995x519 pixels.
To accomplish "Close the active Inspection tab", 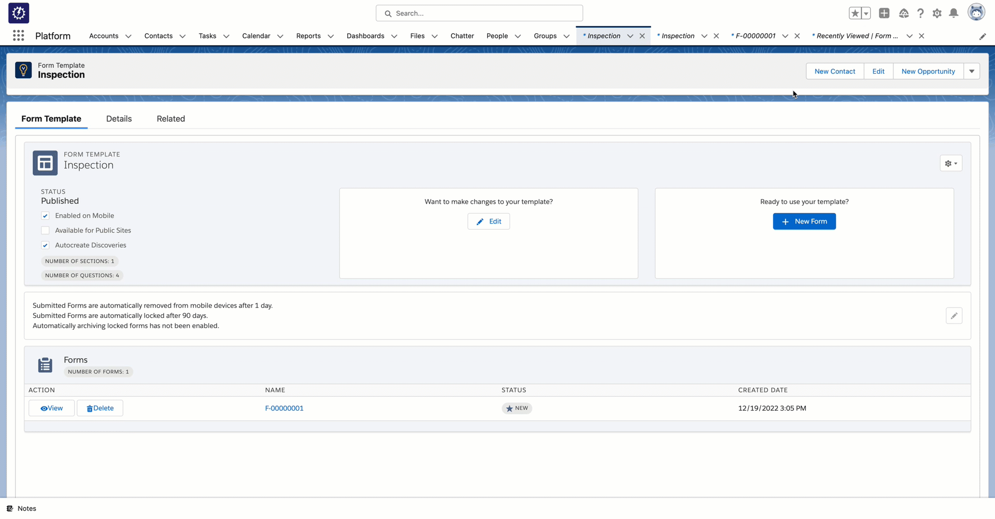I will click(x=642, y=36).
